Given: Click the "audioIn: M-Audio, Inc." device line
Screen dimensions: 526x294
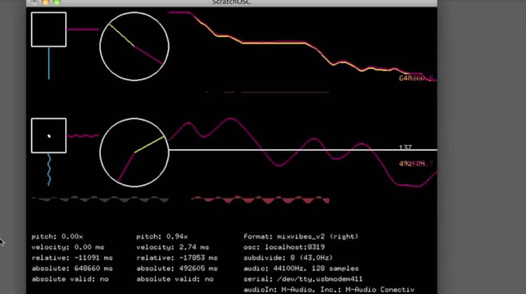Looking at the screenshot, I should pyautogui.click(x=329, y=290).
